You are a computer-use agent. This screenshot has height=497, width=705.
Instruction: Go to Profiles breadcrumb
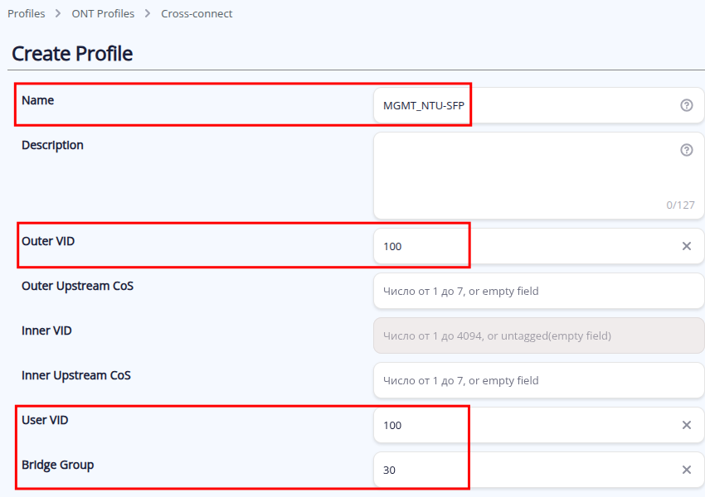(x=26, y=13)
